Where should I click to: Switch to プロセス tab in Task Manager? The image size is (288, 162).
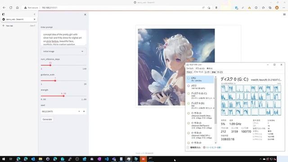tap(189, 72)
